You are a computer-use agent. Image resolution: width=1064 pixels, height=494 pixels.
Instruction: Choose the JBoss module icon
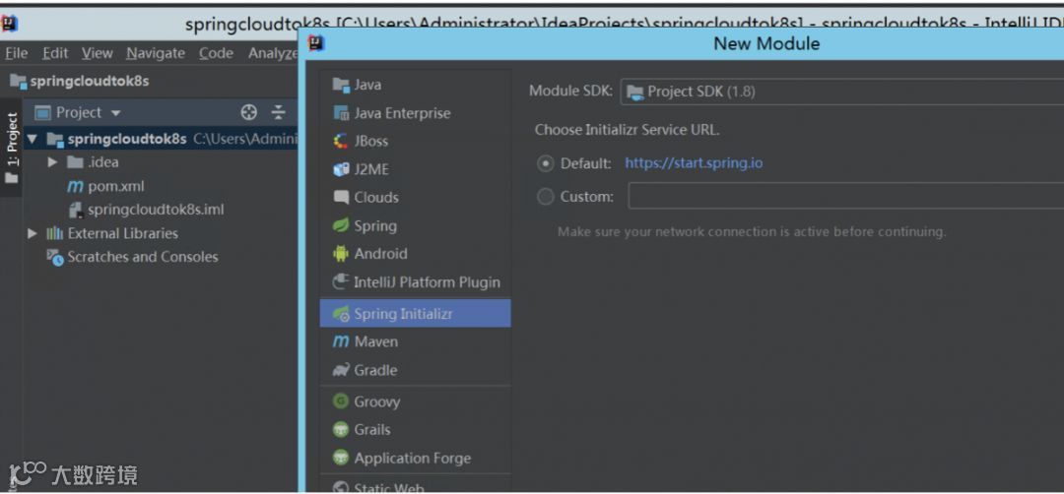(340, 141)
